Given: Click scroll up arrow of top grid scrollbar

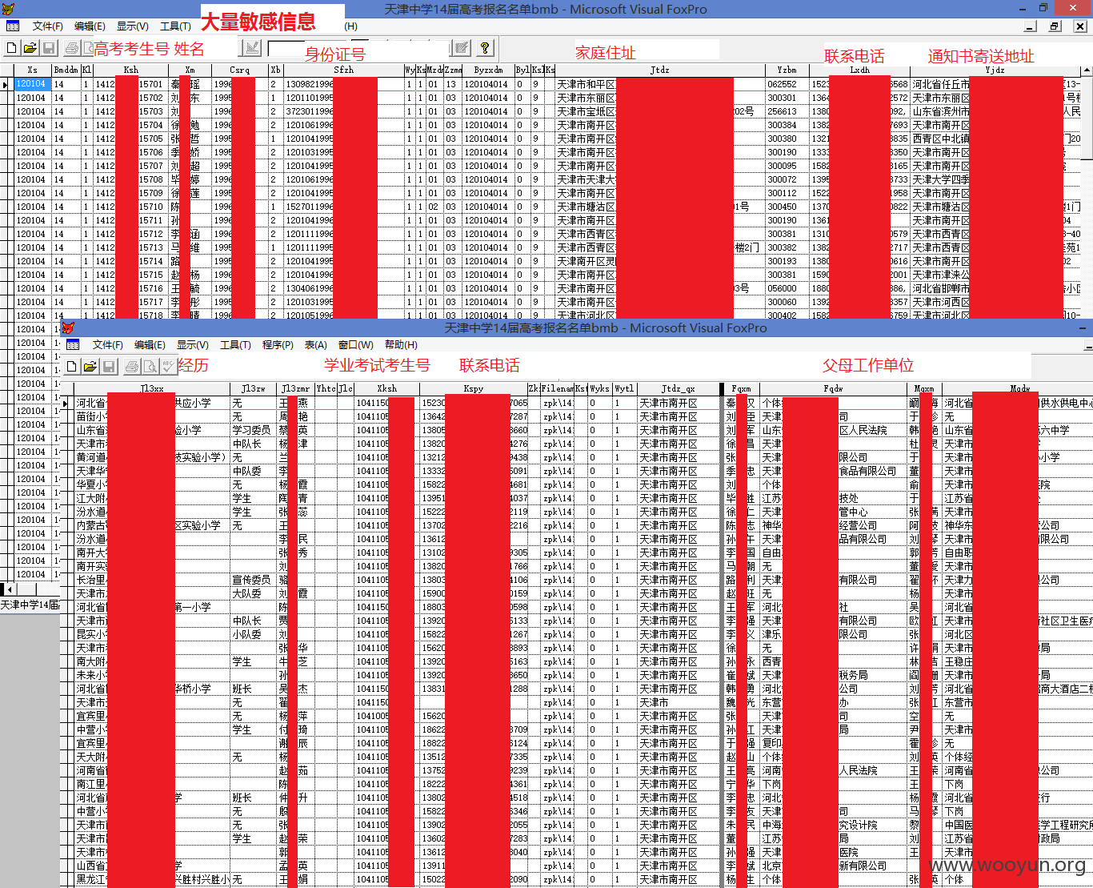Looking at the screenshot, I should pos(1087,71).
